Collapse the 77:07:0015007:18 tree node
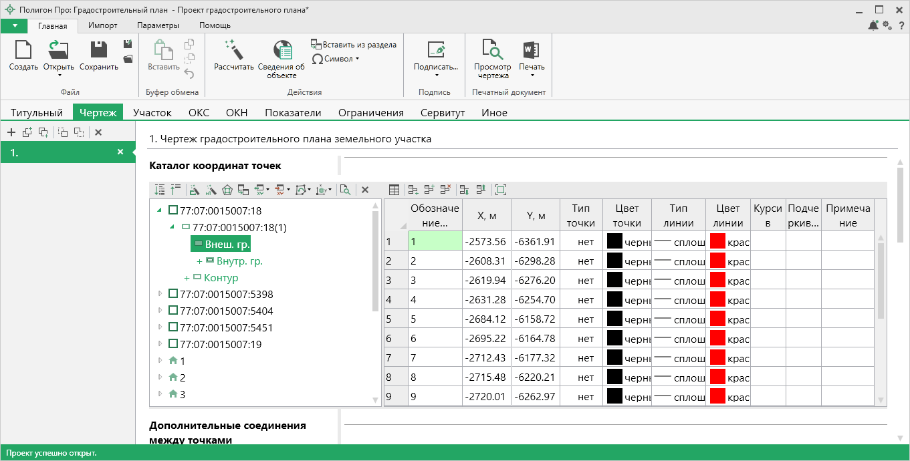This screenshot has width=910, height=461. (x=159, y=210)
